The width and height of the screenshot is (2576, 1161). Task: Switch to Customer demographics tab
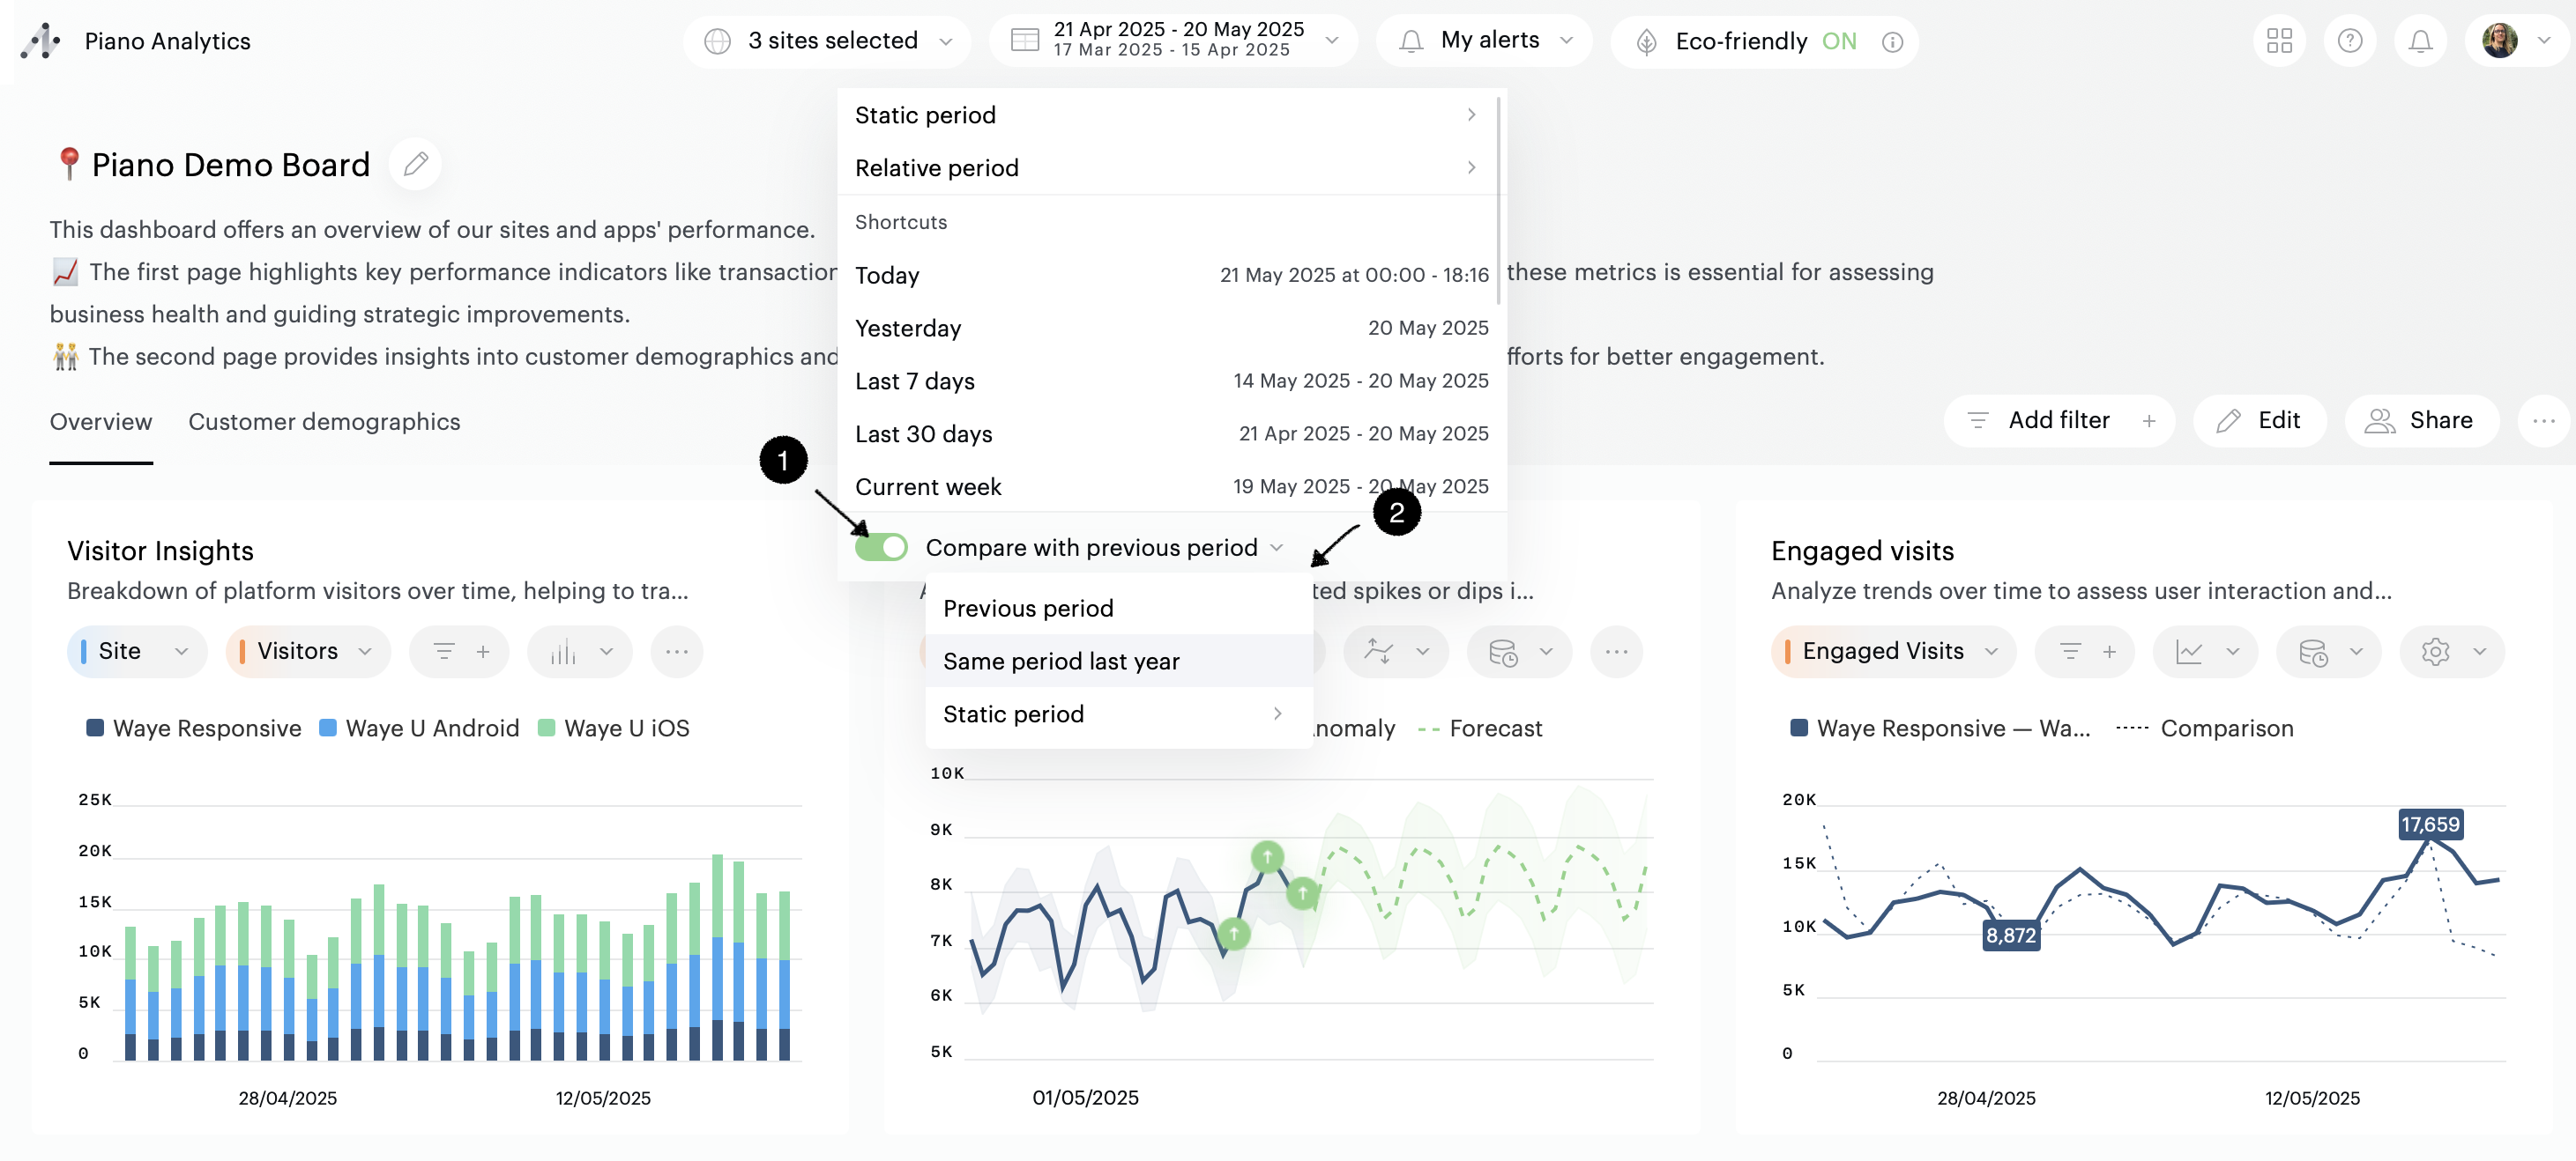[x=324, y=422]
